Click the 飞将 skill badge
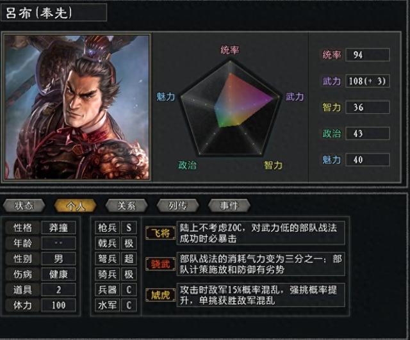 161,233
